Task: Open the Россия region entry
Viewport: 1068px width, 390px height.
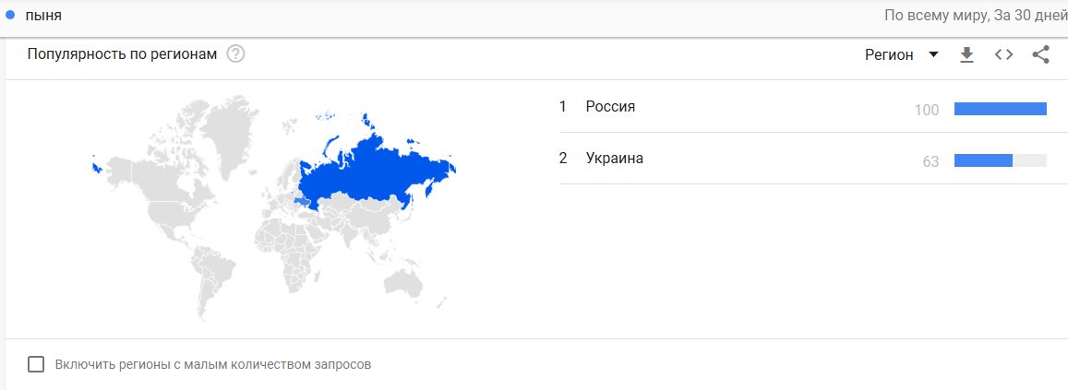Action: coord(610,107)
